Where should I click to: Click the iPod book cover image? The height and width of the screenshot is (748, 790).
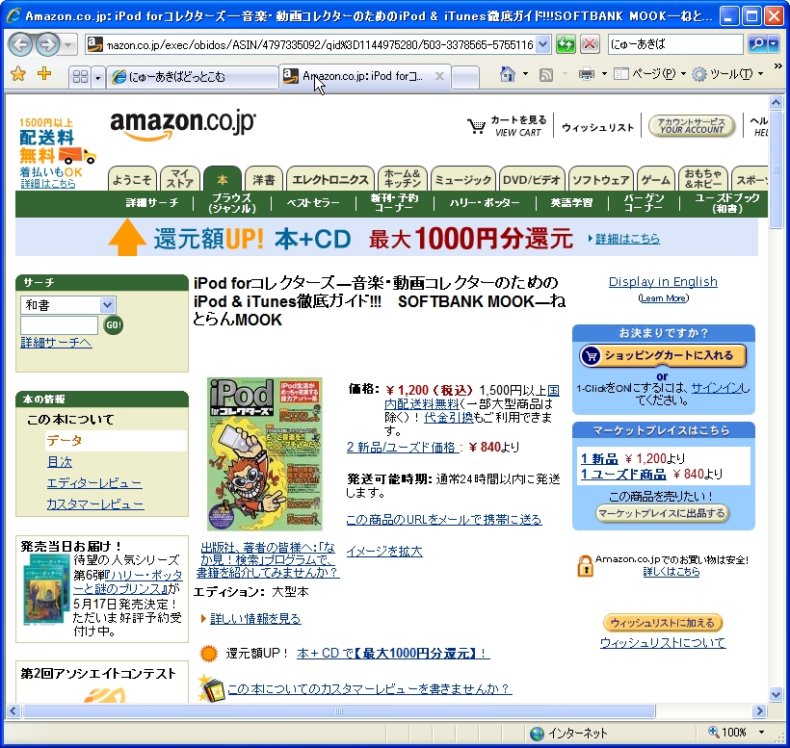[x=265, y=454]
